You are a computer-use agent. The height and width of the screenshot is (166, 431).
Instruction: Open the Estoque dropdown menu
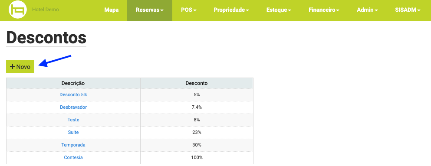[279, 10]
